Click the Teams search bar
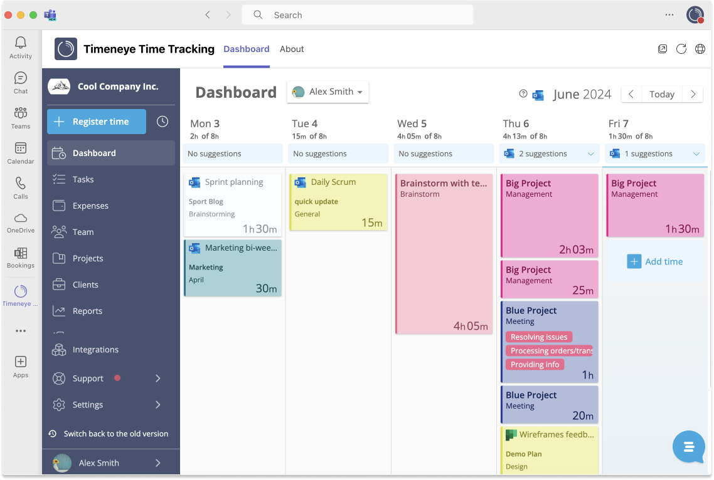This screenshot has height=480, width=714. pyautogui.click(x=357, y=14)
